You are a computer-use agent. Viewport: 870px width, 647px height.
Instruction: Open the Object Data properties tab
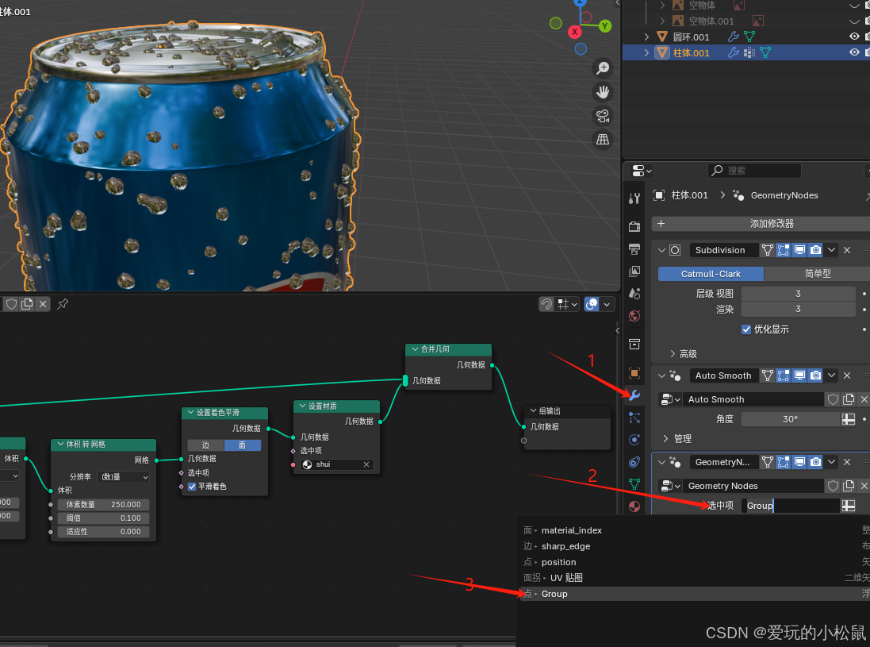[634, 484]
